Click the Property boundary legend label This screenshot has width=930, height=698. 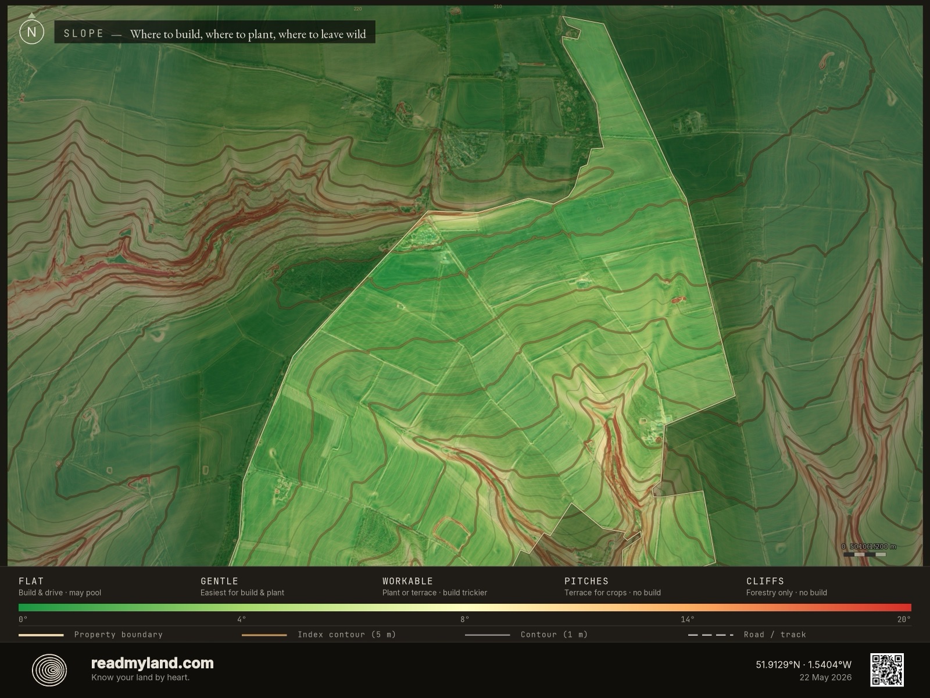119,635
